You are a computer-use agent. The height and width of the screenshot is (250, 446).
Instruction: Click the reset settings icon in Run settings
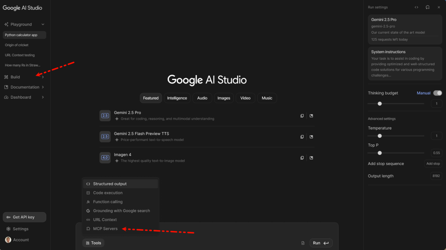(x=427, y=7)
